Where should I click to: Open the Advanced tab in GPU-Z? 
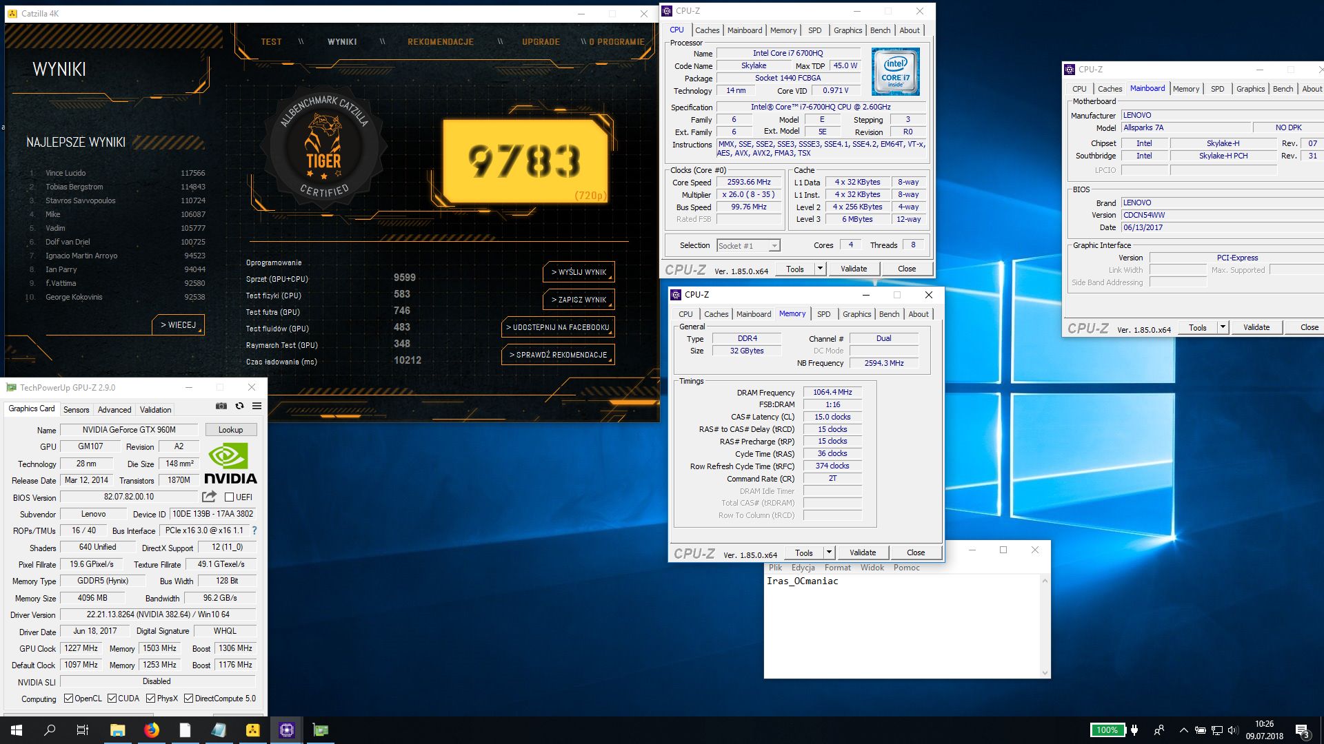(114, 409)
